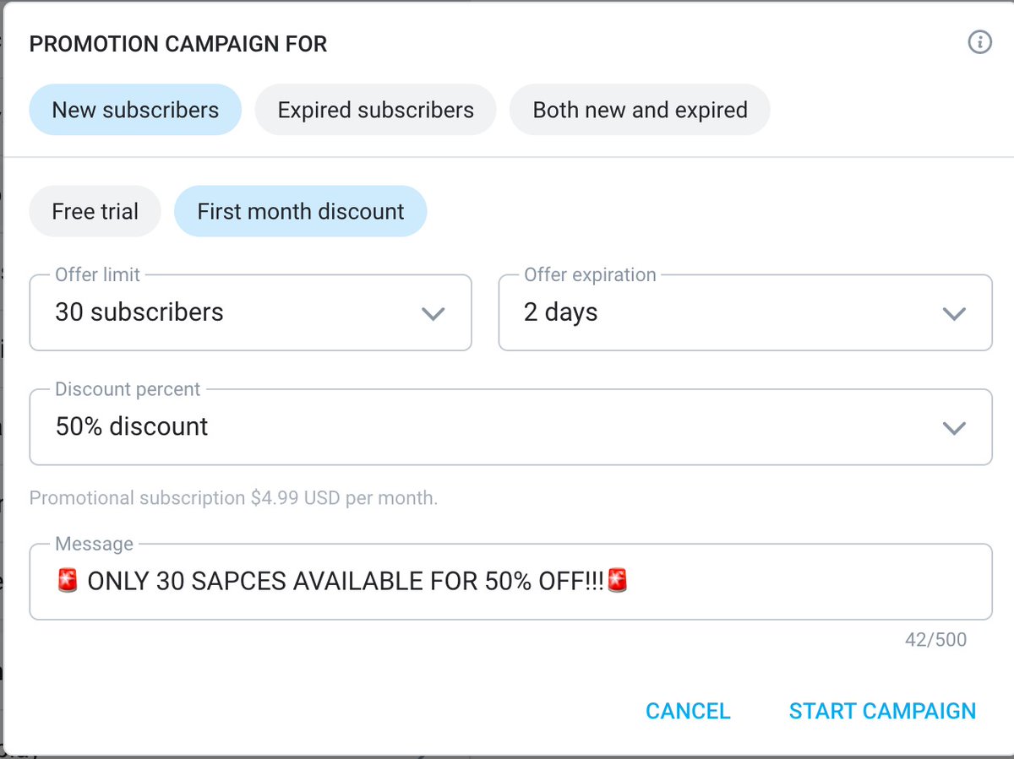Viewport: 1014px width, 759px height.
Task: Click the chevron arrow in Offer expiration
Action: click(x=954, y=313)
